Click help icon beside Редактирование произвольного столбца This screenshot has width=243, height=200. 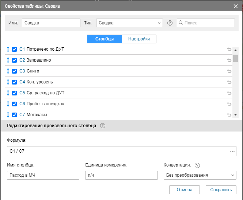103,126
